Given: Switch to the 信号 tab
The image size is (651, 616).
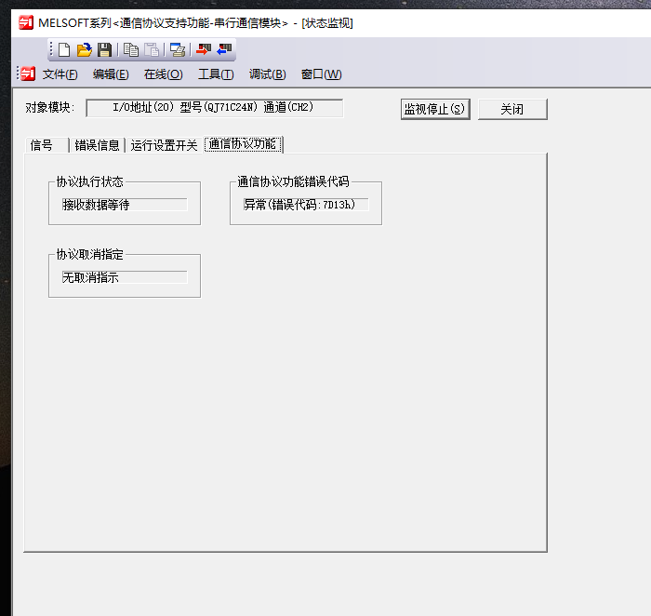Looking at the screenshot, I should pyautogui.click(x=43, y=145).
